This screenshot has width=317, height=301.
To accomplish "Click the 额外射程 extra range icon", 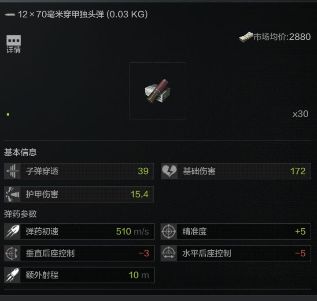I will coord(12,275).
